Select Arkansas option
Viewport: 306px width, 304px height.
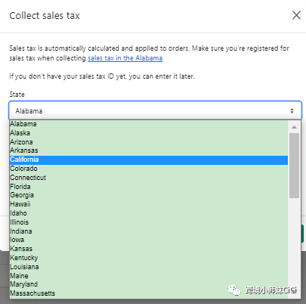point(149,150)
